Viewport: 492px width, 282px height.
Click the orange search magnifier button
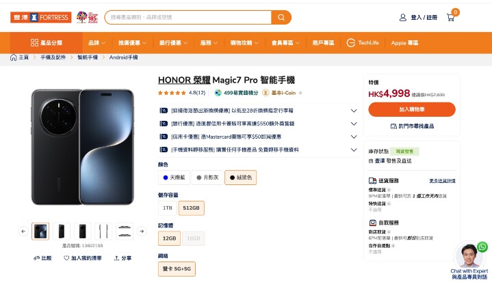281,17
